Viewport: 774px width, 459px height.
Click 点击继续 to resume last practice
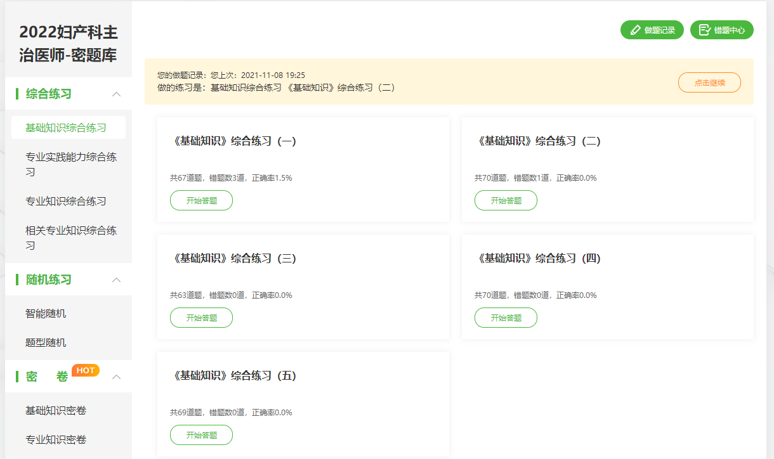[709, 82]
